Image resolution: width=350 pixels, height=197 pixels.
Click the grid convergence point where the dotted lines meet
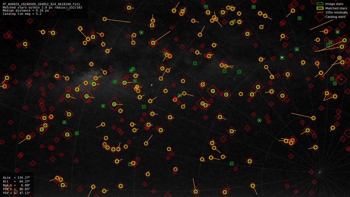[x=319, y=172]
